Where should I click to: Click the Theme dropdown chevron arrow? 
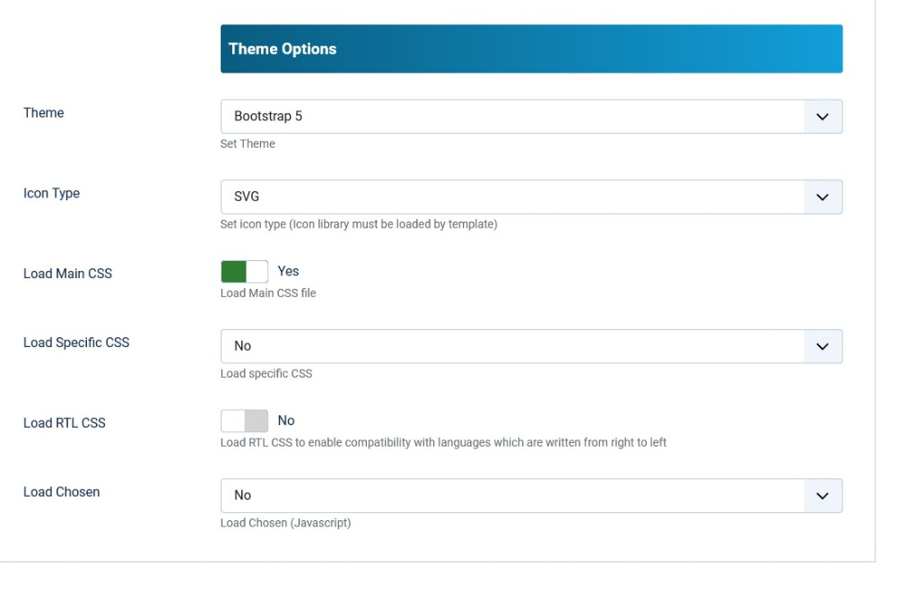click(823, 117)
